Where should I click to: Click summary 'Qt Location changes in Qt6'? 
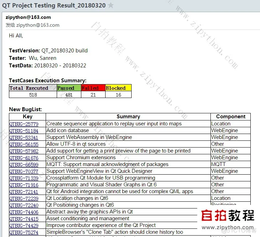[x=77, y=198]
